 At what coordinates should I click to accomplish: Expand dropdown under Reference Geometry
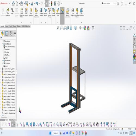pos(45,23)
